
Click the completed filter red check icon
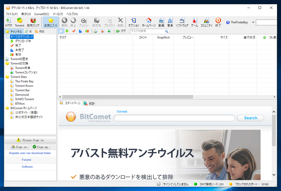tap(74, 31)
